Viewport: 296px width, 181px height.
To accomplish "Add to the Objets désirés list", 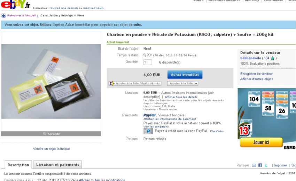I will coord(135,83).
